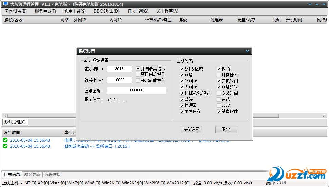The height and width of the screenshot is (187, 329).
Task: Open the 实用工具(S) menu
Action: 75,11
